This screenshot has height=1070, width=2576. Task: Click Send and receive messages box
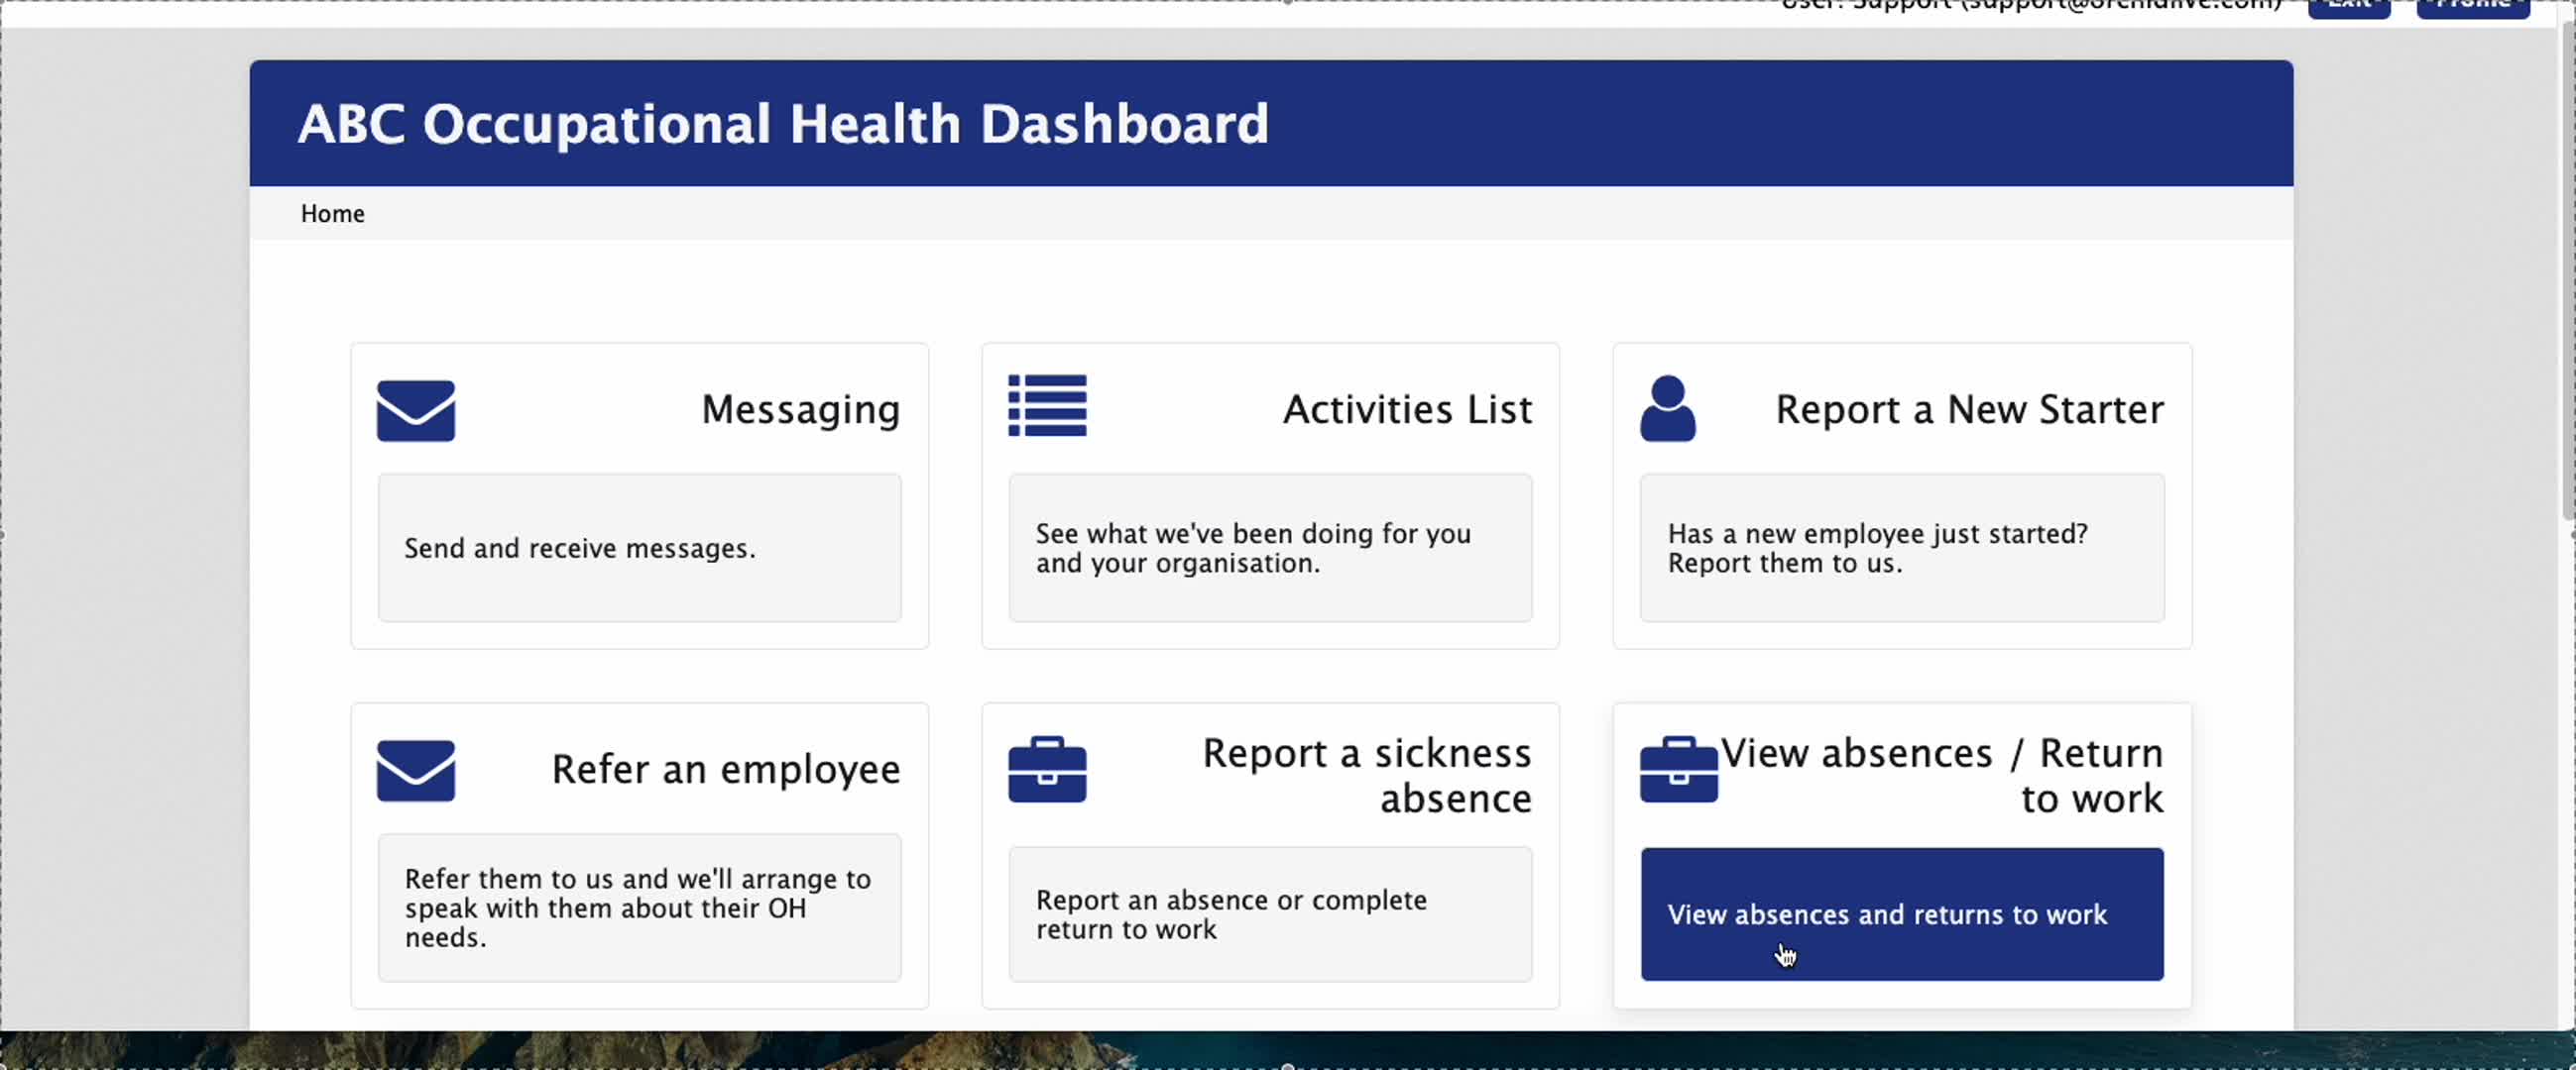tap(639, 549)
